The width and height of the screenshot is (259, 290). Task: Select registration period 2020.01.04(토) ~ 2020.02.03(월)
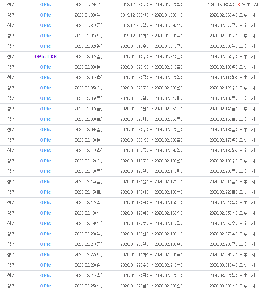coord(151,88)
